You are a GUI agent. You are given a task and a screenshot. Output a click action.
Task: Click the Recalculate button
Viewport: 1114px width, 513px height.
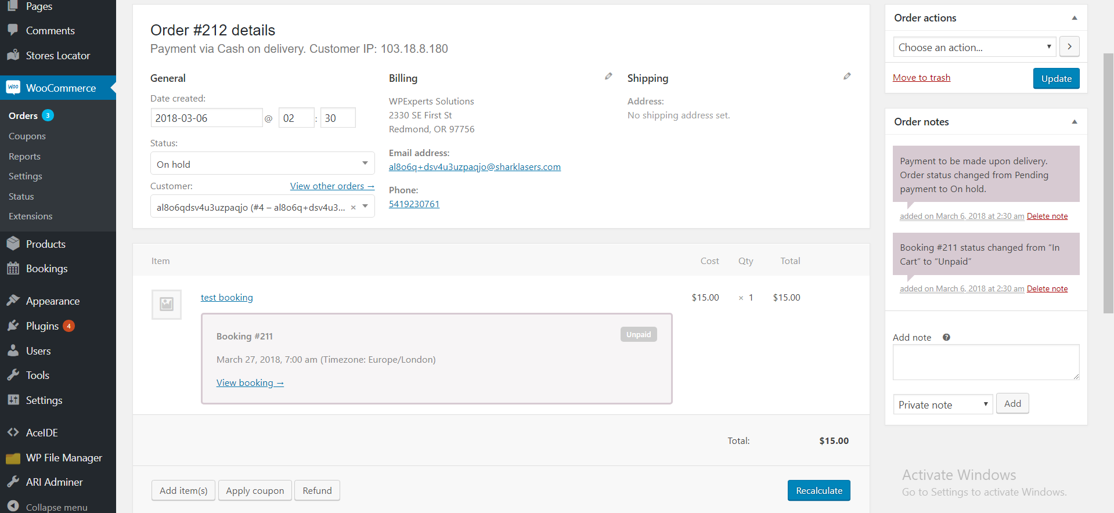(819, 490)
